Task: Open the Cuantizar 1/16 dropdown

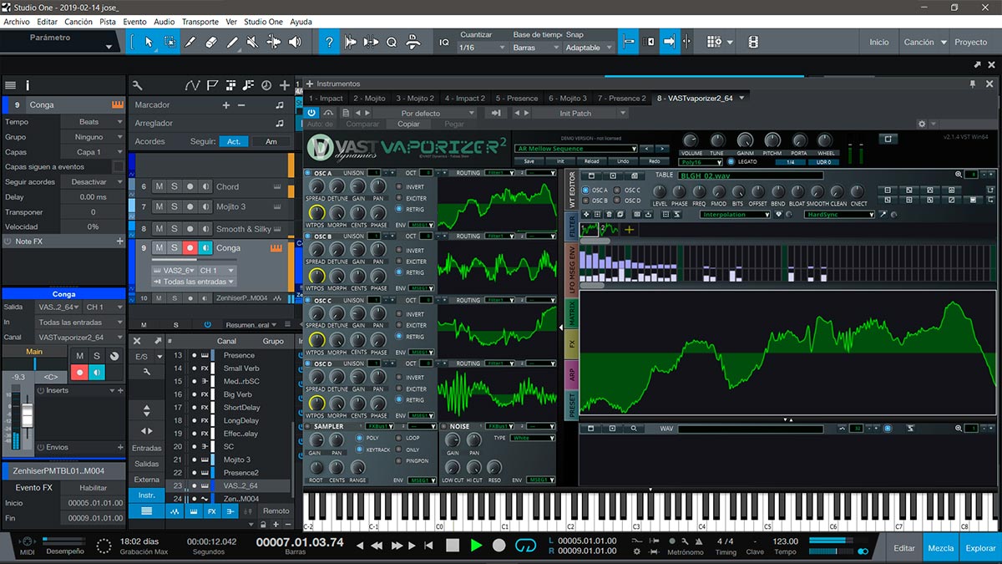Action: click(x=483, y=48)
